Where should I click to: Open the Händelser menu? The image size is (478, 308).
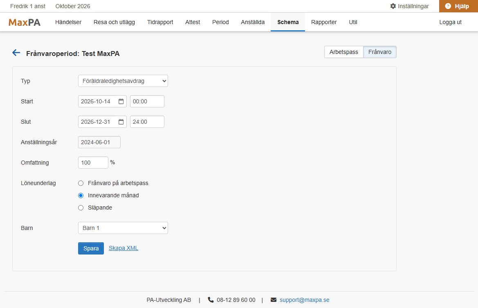tap(68, 22)
